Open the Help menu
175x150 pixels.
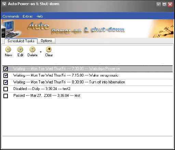(40, 16)
